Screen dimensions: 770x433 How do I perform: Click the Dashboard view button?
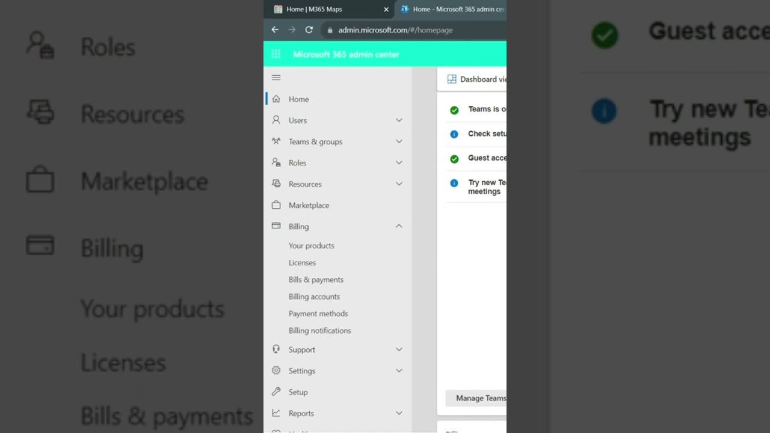click(476, 79)
